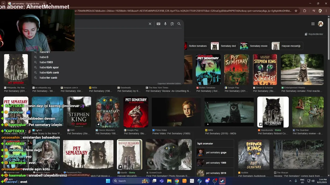
Task: Open Pet Sematary Bloodlines Google Play image
Action: click(x=136, y=112)
